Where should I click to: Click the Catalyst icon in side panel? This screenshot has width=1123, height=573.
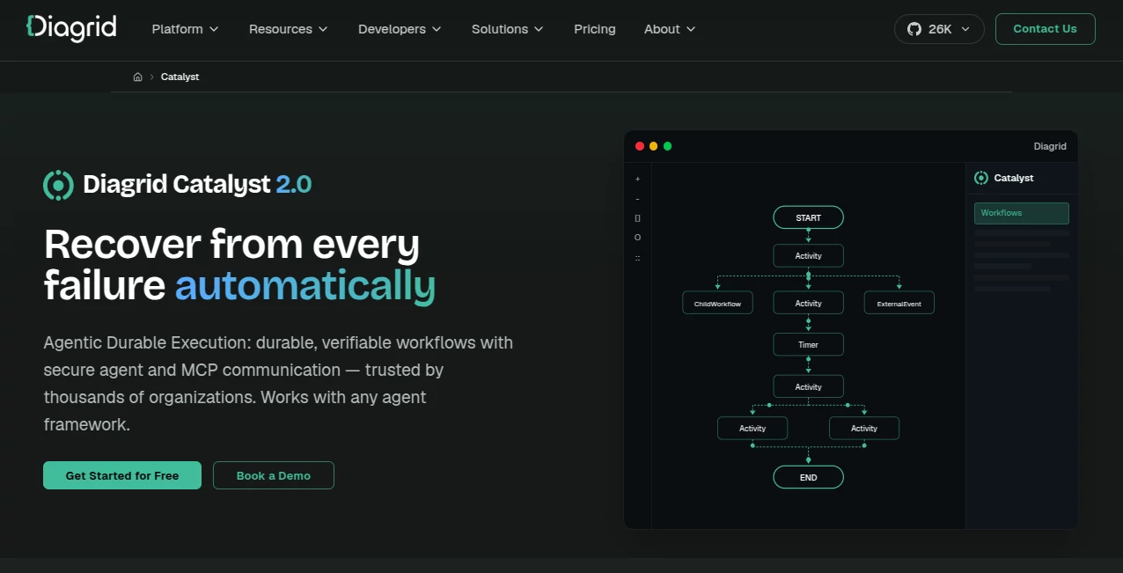pyautogui.click(x=981, y=178)
